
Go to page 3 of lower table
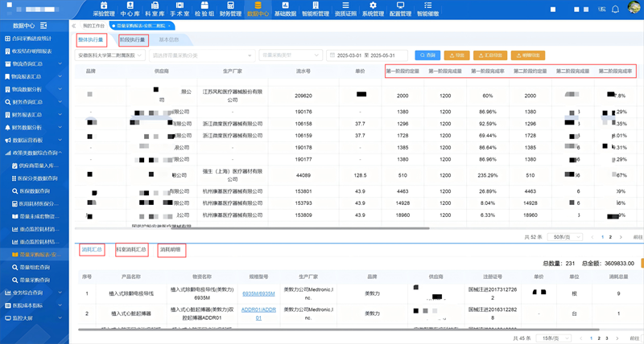[607, 338]
